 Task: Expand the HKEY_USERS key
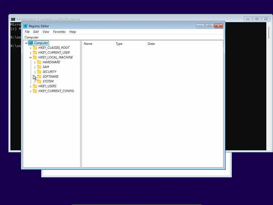click(x=30, y=86)
